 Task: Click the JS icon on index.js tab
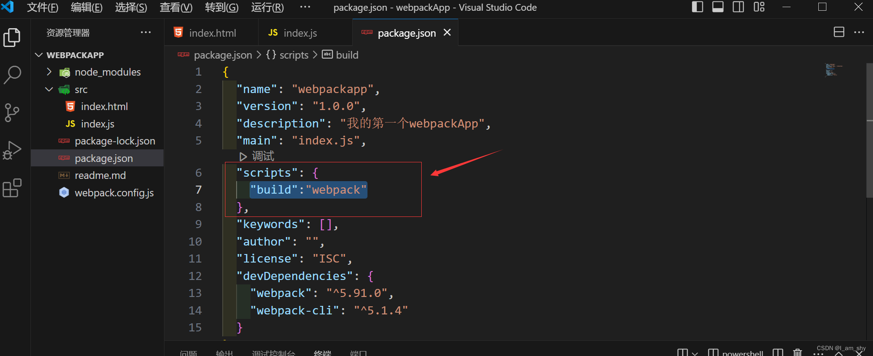[273, 33]
